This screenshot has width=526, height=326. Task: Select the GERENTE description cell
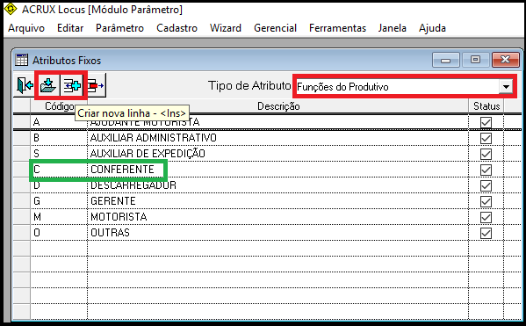coord(277,200)
